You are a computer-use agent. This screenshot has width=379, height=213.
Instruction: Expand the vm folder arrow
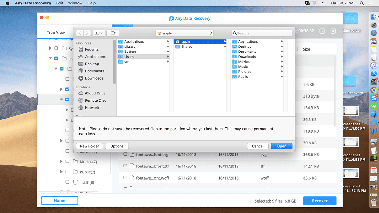pos(168,62)
